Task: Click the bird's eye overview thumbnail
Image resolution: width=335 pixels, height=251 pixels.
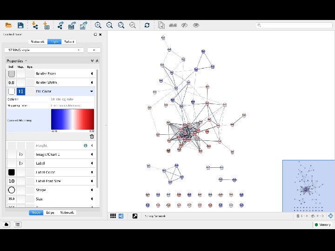Action: pos(308,186)
